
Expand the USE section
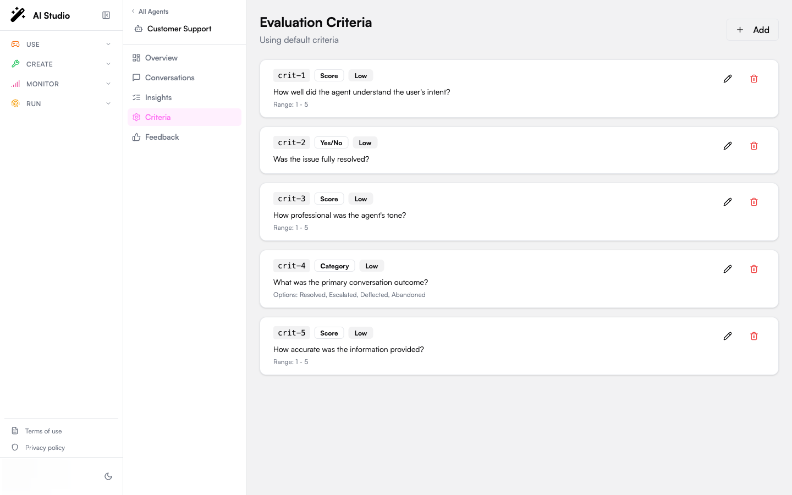click(x=62, y=44)
